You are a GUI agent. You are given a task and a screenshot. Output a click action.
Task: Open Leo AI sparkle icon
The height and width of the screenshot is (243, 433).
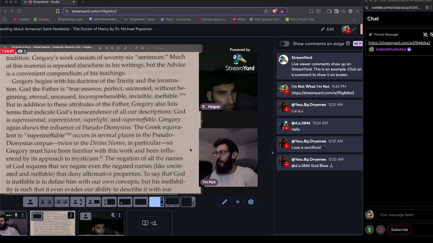pos(343,11)
